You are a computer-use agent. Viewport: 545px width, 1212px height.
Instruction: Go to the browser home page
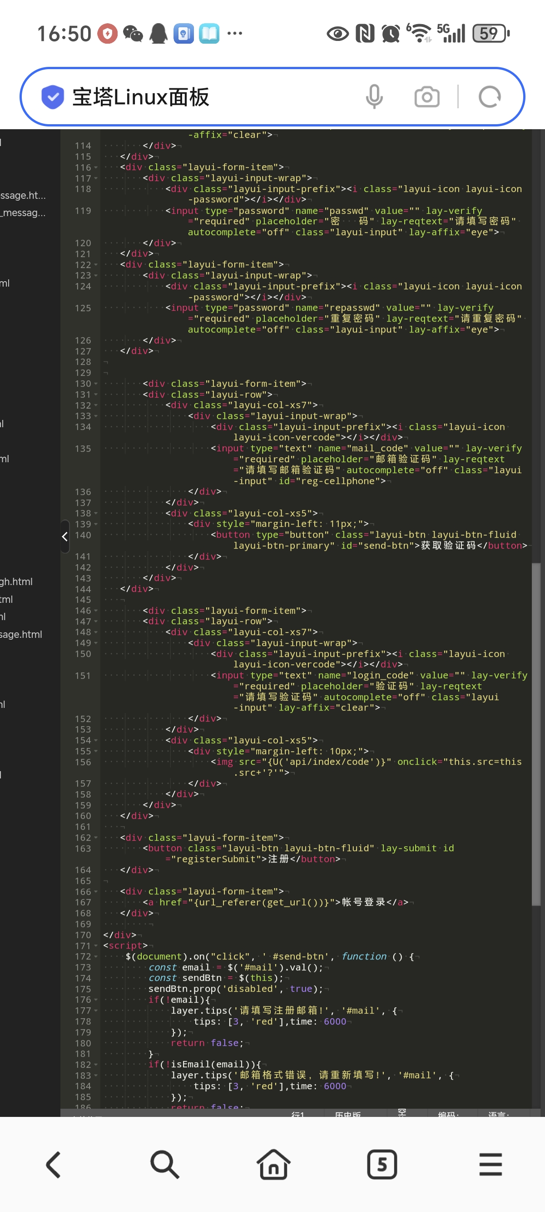(x=273, y=1165)
